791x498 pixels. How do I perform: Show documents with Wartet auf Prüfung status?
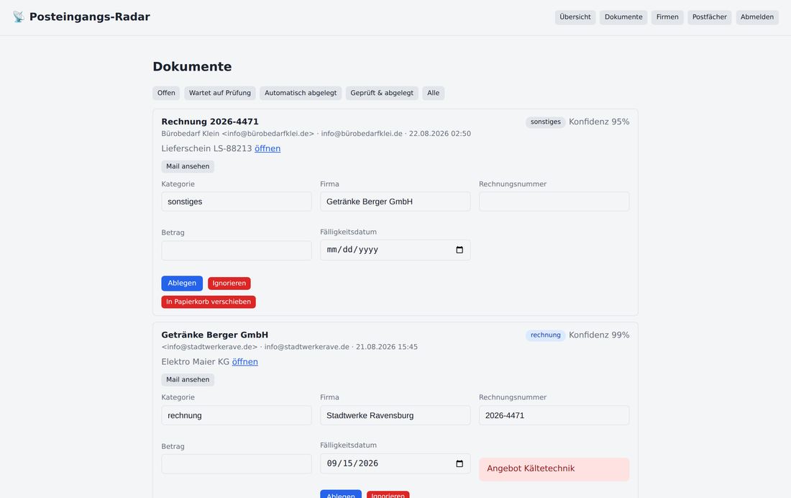220,93
